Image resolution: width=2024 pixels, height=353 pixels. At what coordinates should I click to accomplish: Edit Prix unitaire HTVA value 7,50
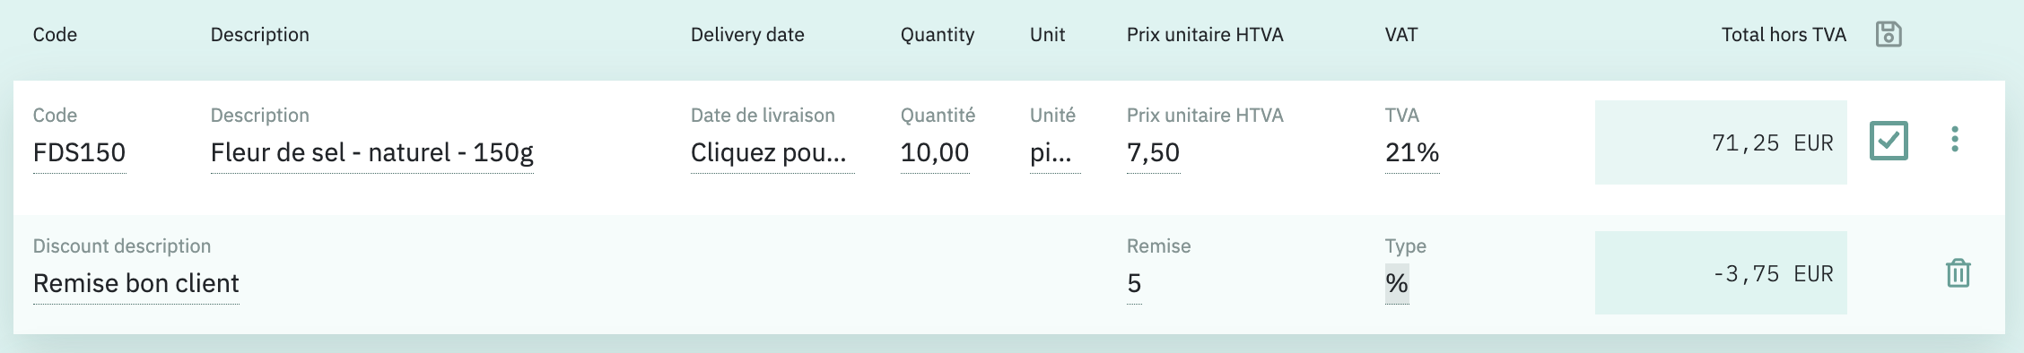click(1153, 152)
